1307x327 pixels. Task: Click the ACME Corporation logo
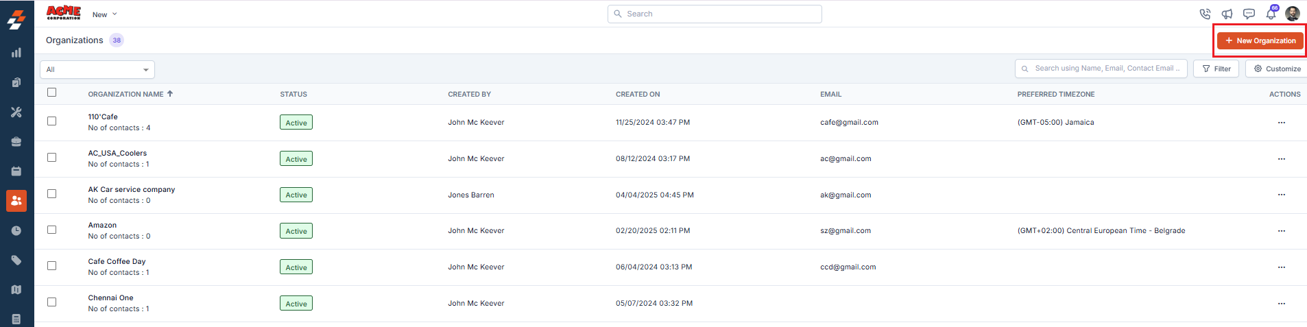tap(64, 13)
